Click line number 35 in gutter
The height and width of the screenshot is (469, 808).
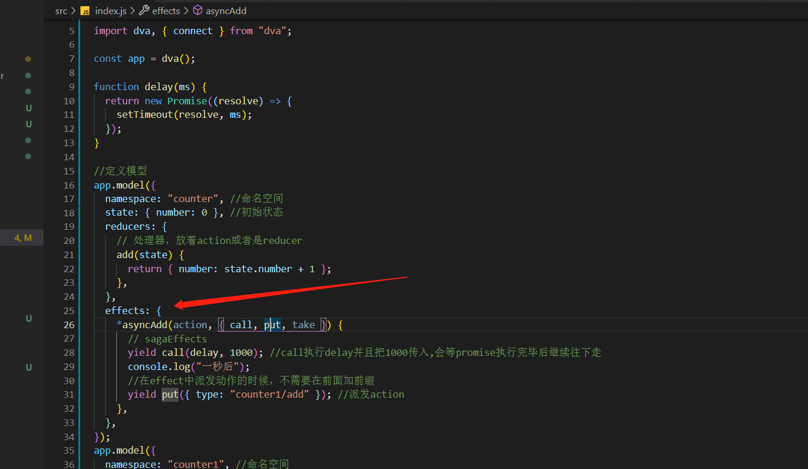tap(69, 451)
